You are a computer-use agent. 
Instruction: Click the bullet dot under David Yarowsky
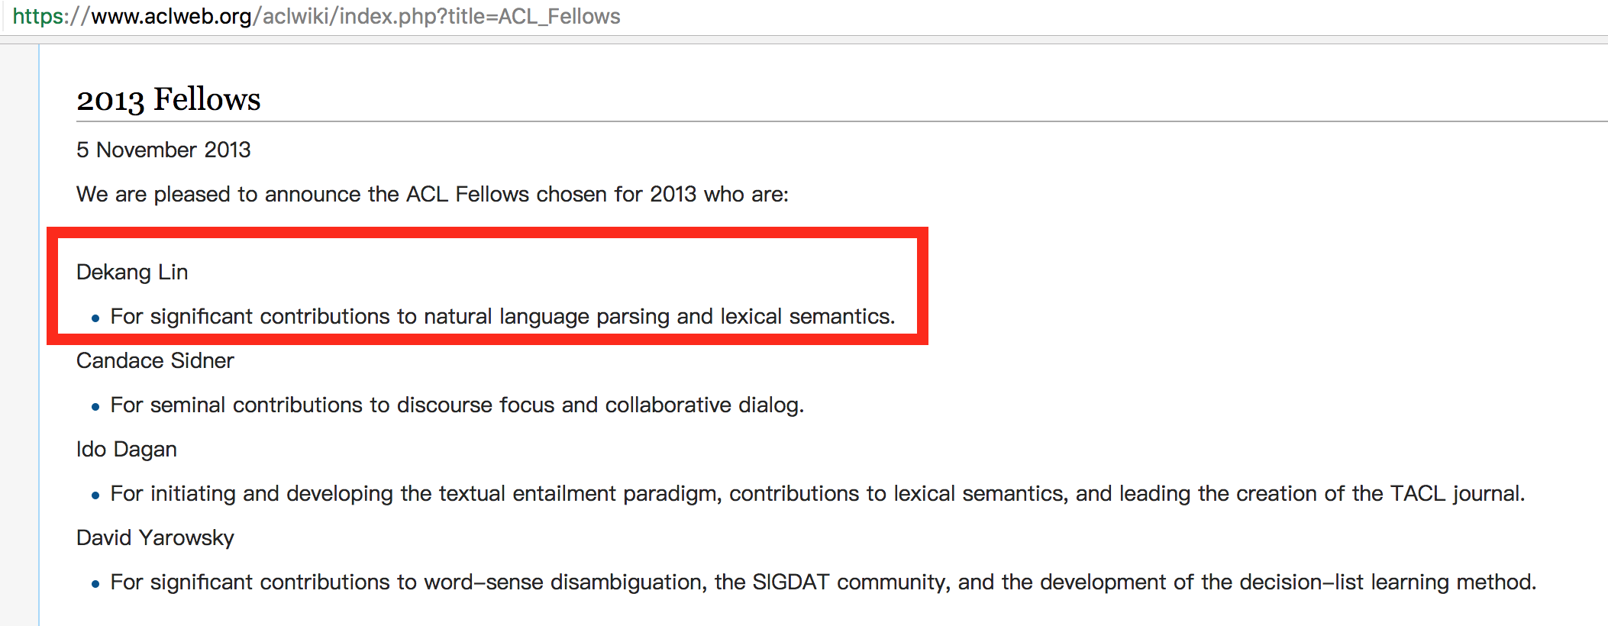[95, 584]
